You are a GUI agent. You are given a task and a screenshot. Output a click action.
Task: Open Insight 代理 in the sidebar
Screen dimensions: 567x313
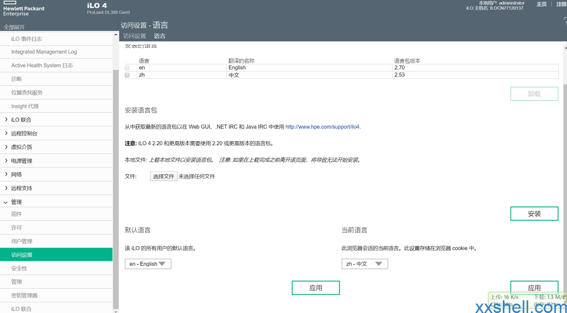tap(56, 106)
